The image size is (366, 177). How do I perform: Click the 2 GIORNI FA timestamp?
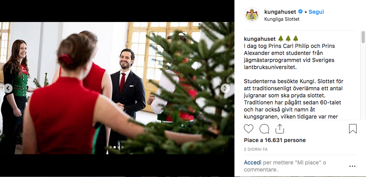[256, 149]
